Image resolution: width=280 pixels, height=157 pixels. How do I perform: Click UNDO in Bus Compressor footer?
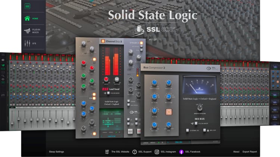[146, 142]
